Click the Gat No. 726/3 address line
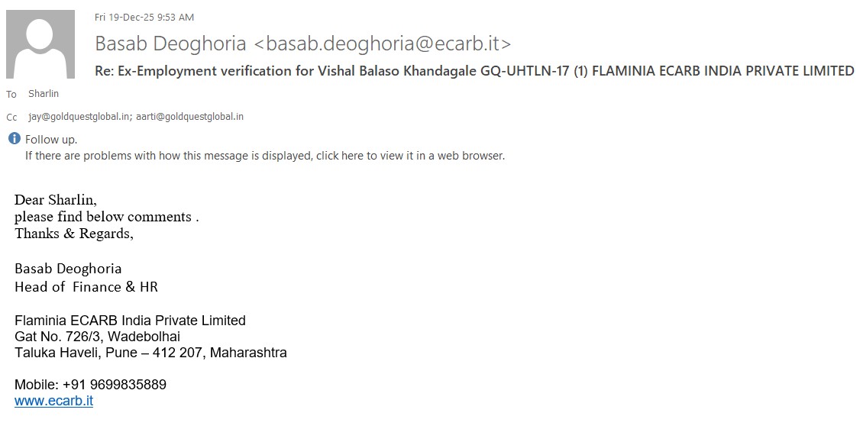The height and width of the screenshot is (429, 863). pyautogui.click(x=97, y=337)
